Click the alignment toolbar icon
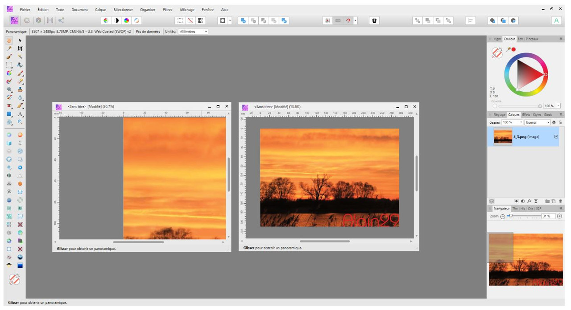This screenshot has width=571, height=310. (470, 20)
